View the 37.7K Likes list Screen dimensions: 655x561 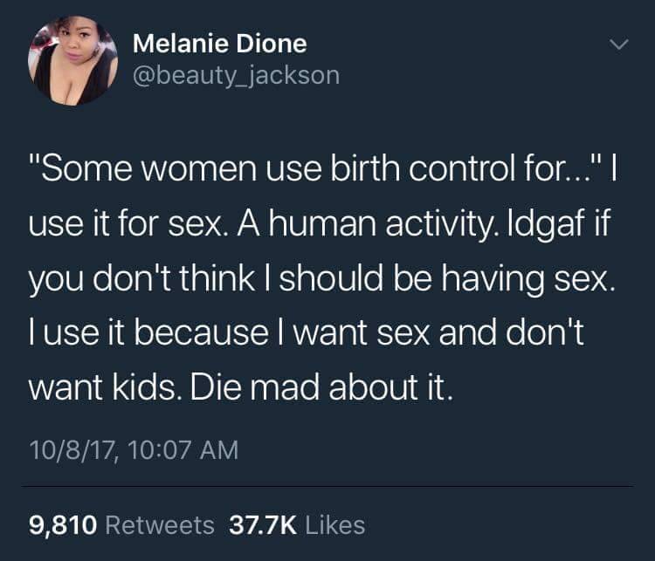tap(297, 524)
